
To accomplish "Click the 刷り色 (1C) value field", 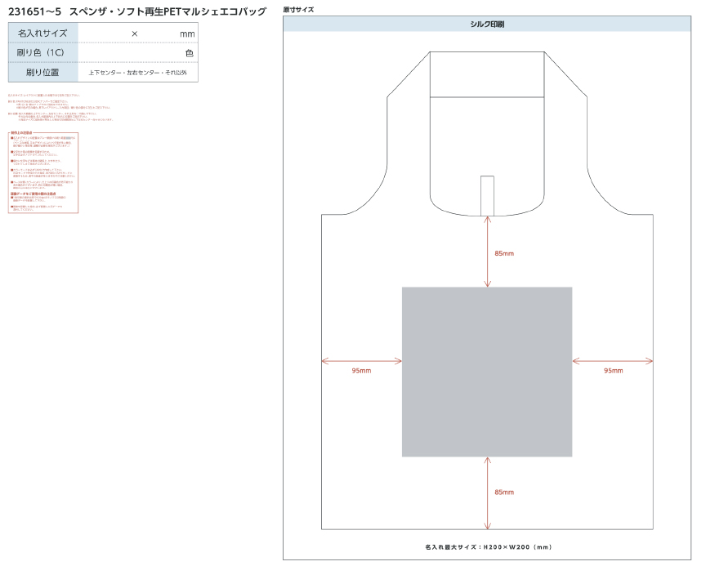I will [x=138, y=52].
